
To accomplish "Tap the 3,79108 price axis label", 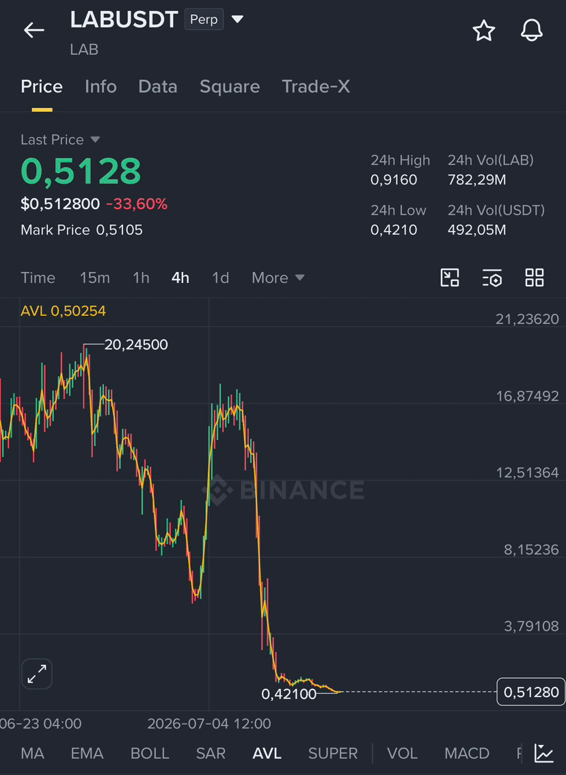I will click(531, 626).
